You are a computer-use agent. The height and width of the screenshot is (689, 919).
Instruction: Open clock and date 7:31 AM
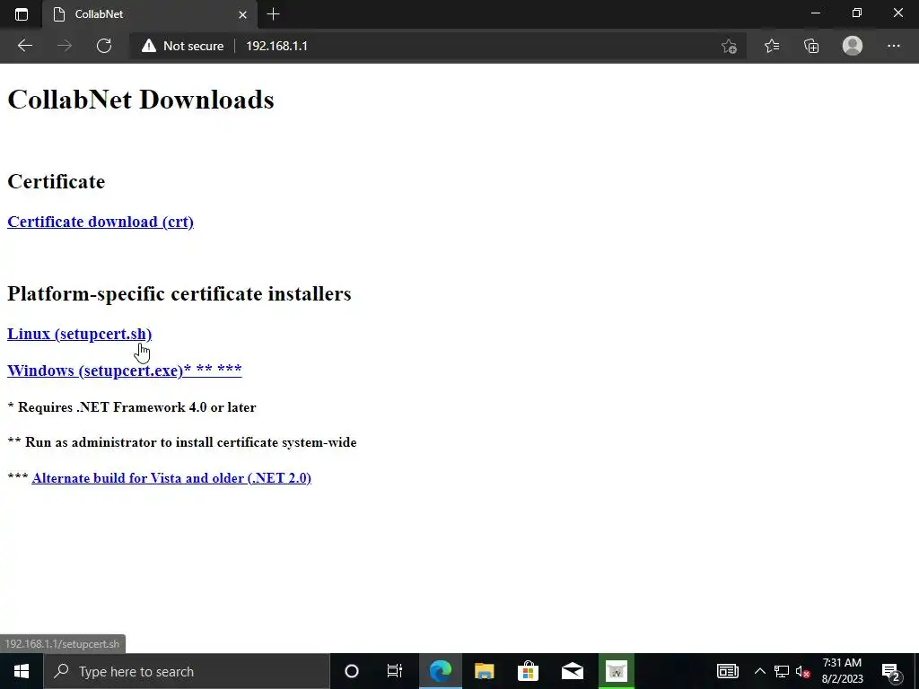(x=842, y=671)
